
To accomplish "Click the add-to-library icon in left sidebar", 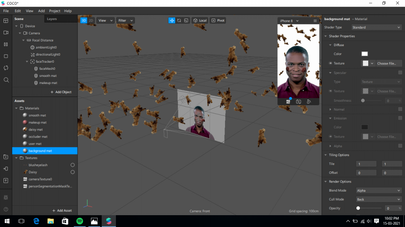I will tap(6, 157).
